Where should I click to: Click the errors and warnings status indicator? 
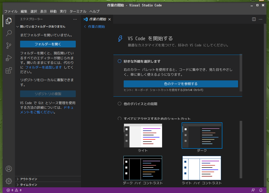[14, 190]
